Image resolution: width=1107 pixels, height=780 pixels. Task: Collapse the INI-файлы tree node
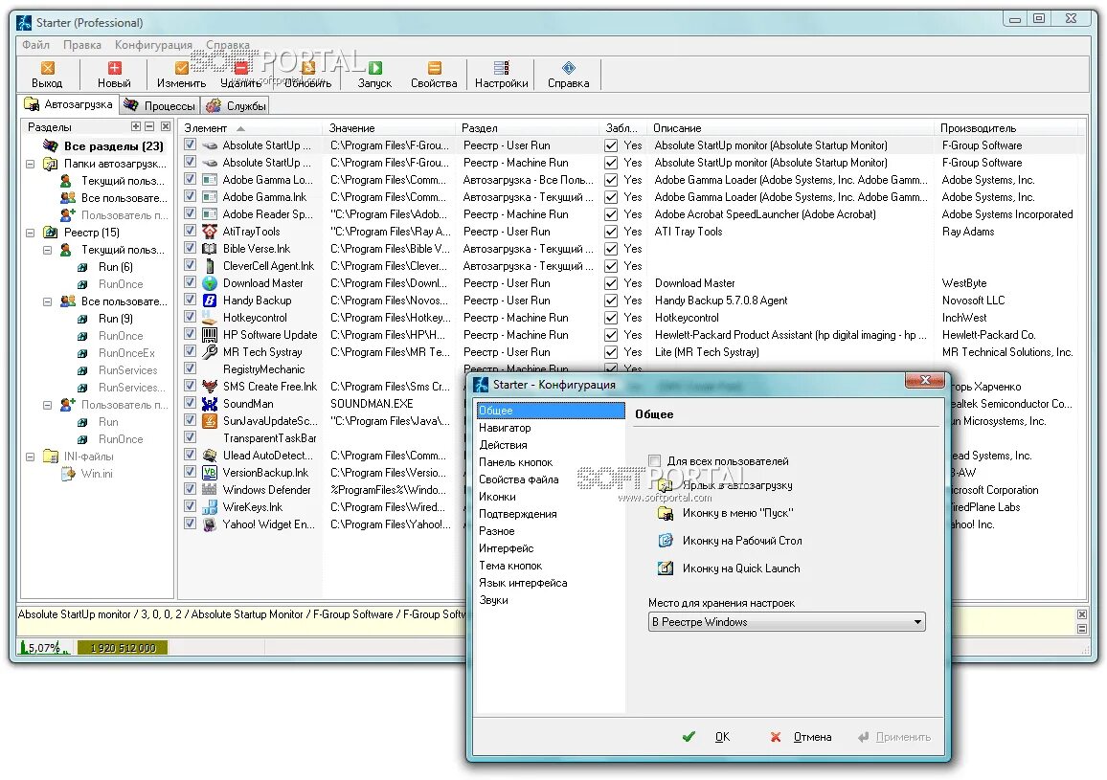click(x=31, y=457)
